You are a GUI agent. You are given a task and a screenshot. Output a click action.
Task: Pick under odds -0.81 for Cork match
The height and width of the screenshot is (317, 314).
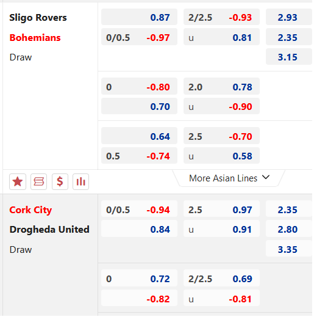(x=221, y=298)
